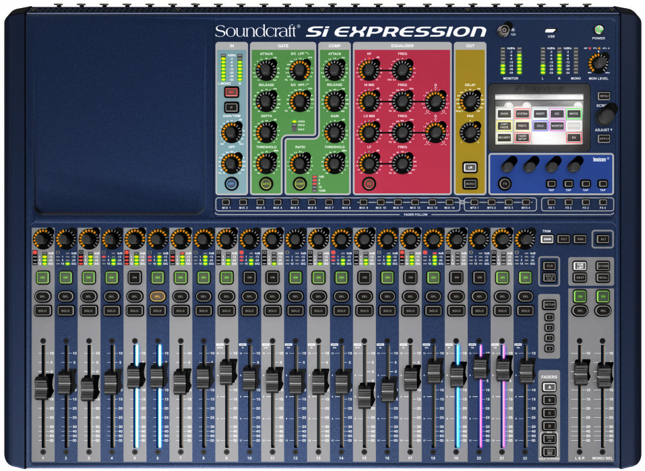Select the MIX 1 bus button

pyautogui.click(x=226, y=201)
